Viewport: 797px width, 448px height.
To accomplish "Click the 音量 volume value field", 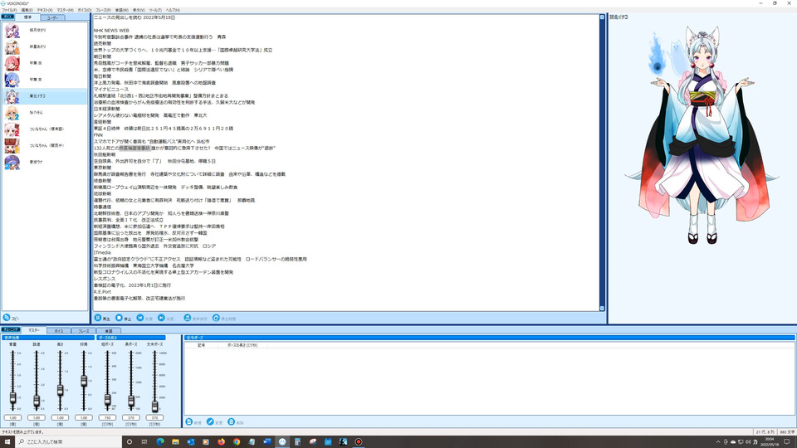I will [12, 417].
